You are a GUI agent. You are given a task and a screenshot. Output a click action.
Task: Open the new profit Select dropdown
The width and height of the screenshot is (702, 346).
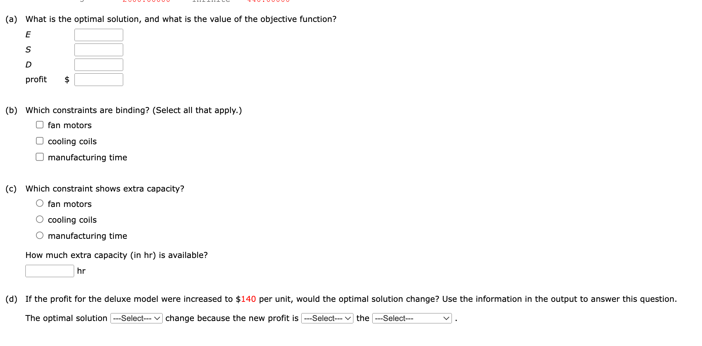coord(327,318)
